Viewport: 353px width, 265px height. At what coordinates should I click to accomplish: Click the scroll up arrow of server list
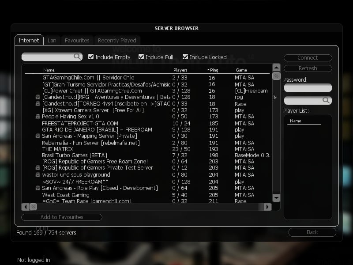[276, 68]
